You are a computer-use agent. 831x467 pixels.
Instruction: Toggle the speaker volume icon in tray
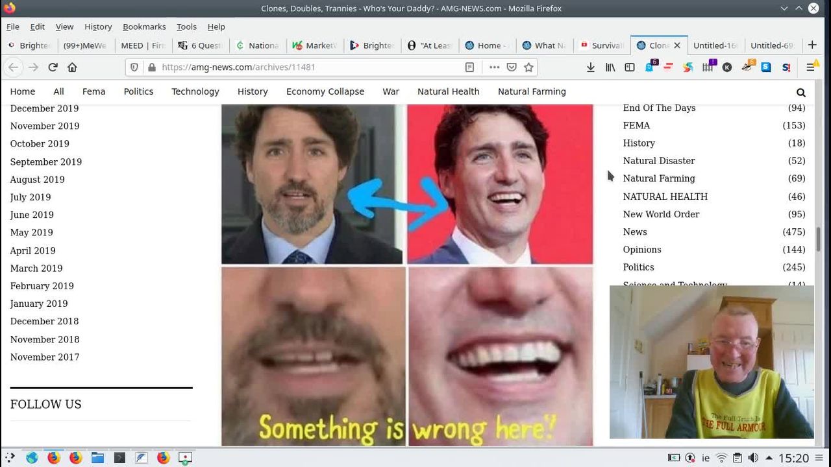[753, 458]
